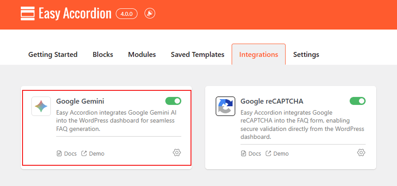Open the Blocks tab

point(103,55)
